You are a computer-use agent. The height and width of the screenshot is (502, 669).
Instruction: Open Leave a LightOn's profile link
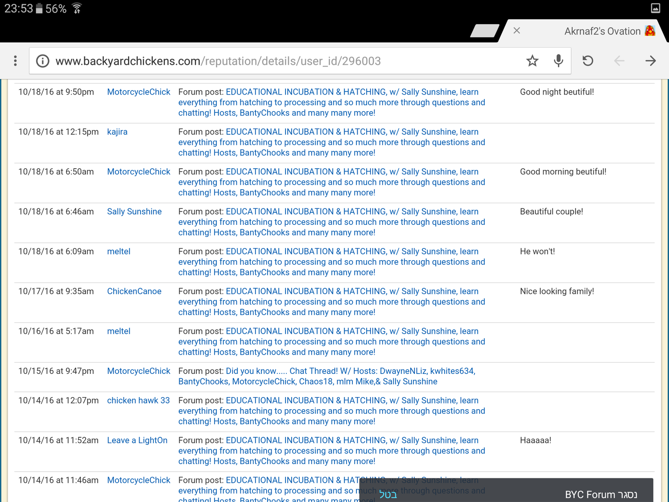click(137, 440)
